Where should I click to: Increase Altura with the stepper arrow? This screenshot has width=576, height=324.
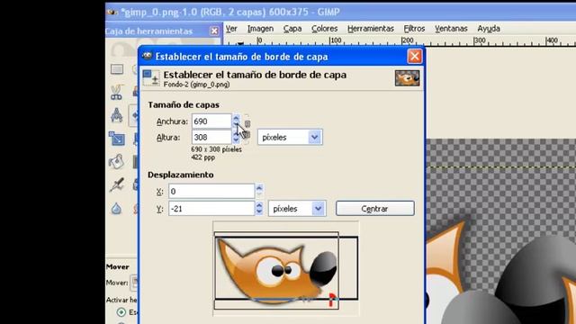[236, 134]
